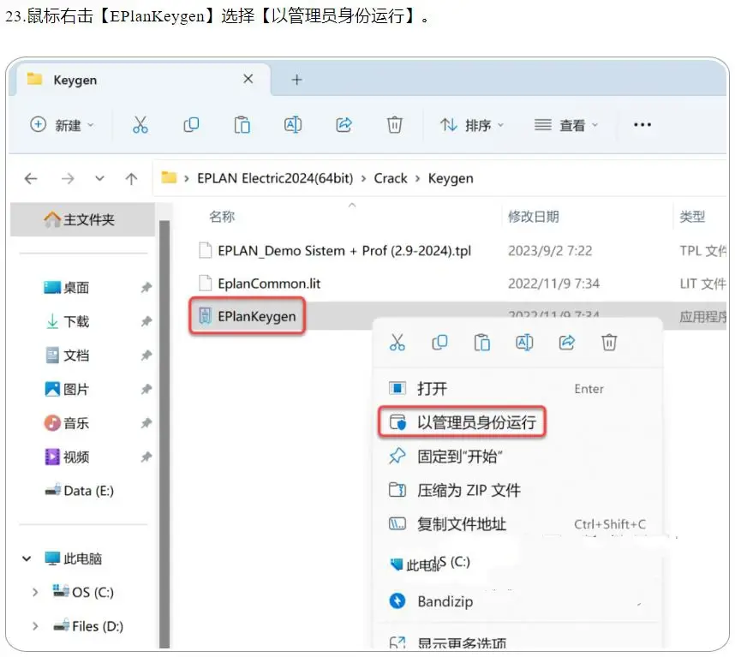The width and height of the screenshot is (735, 657).
Task: Open the 查看 (View) dropdown
Action: click(x=565, y=125)
